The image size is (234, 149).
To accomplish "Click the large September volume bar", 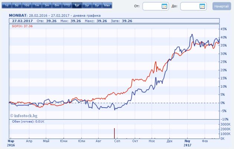I will click(114, 133).
